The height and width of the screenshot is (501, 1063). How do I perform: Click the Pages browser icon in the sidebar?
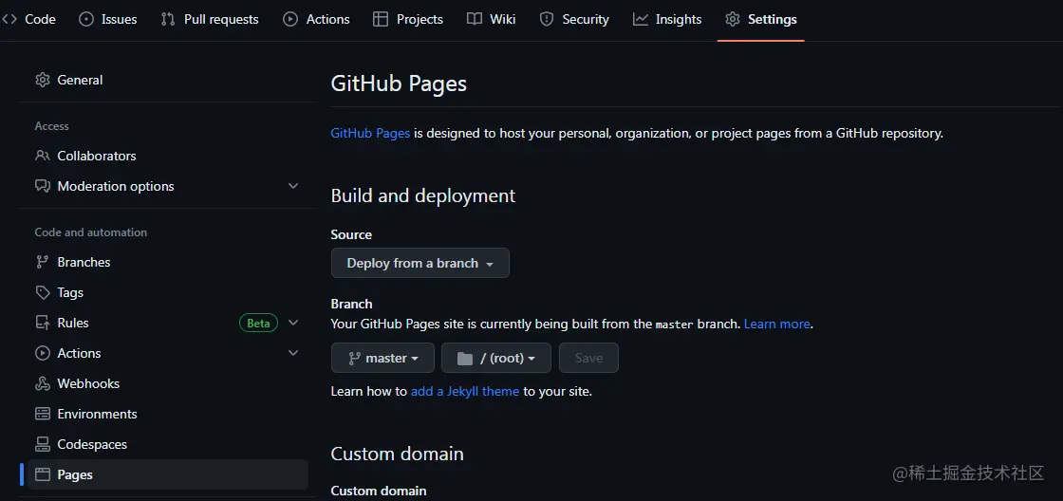43,474
